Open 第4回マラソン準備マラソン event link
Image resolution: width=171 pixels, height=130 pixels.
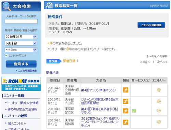point(98,90)
